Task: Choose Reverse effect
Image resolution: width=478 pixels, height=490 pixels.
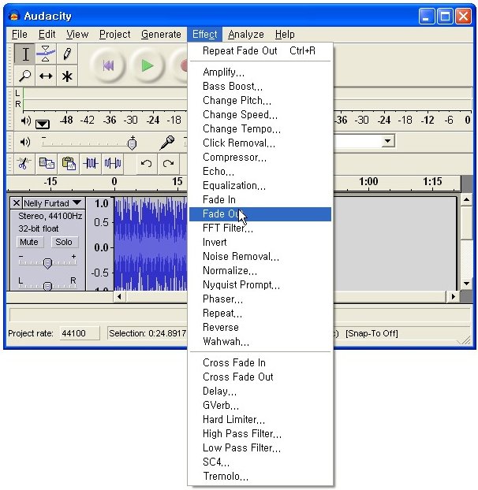Action: pos(260,327)
